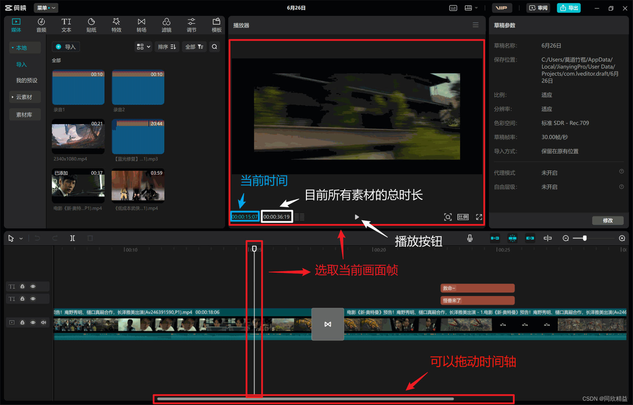Screen dimensions: 633x405
Task: Show the 代理模式 help tooltip icon
Action: click(x=621, y=171)
